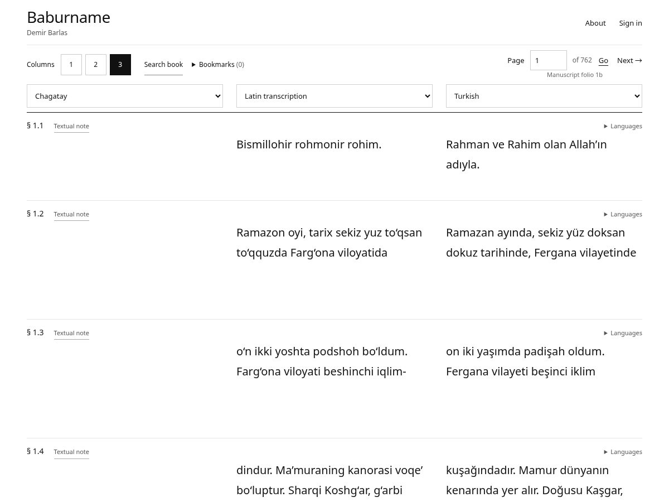Open Textual note for section 1.2
Screen dimensions: 669x502
[x=71, y=214]
